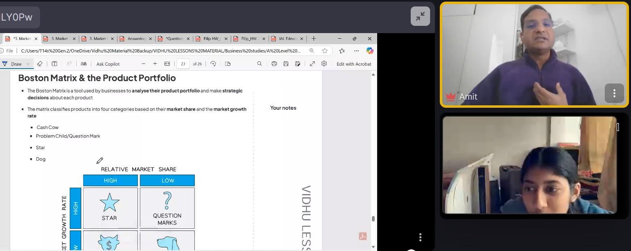Enter full screen PDF view

[312, 64]
